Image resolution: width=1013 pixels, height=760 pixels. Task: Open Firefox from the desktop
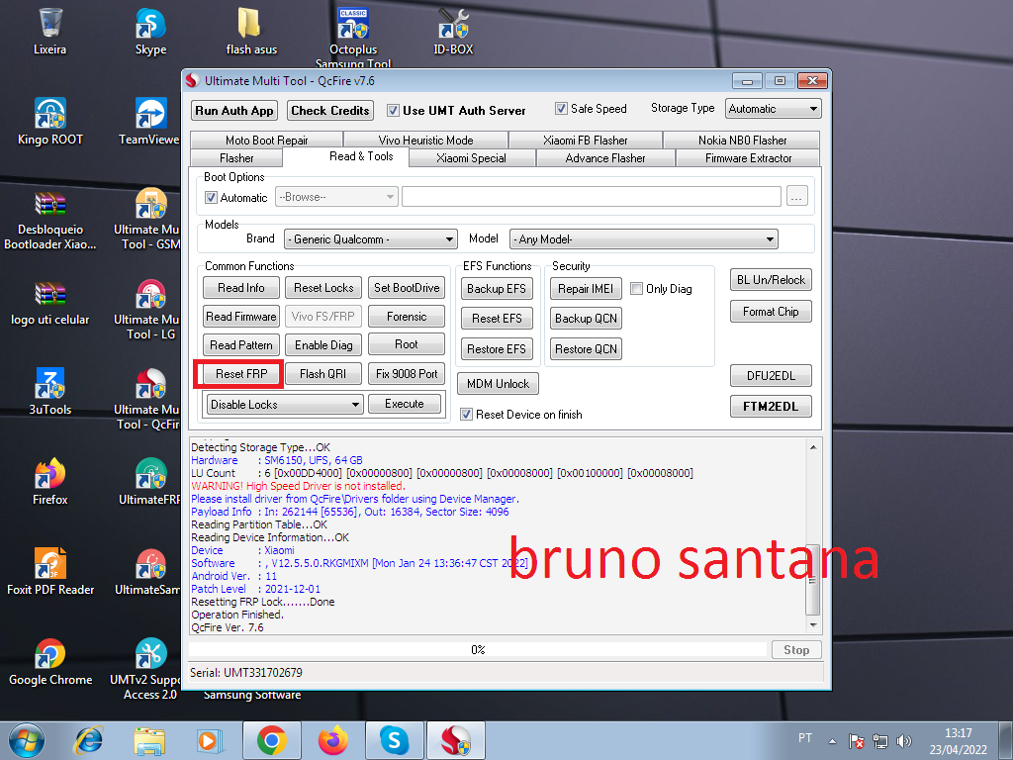[x=49, y=482]
